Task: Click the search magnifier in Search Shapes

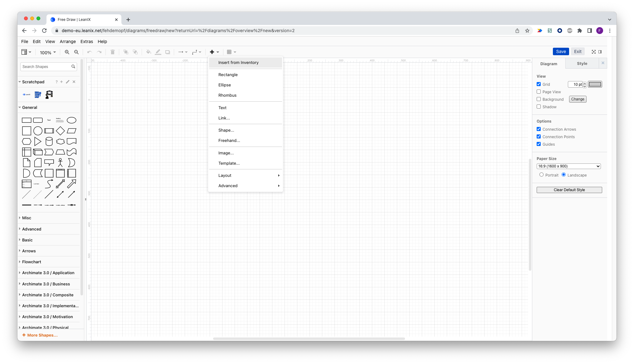Action: (73, 66)
